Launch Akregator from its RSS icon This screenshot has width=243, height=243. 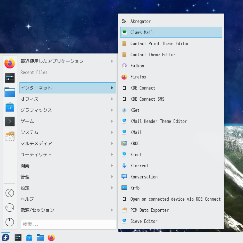pos(124,21)
